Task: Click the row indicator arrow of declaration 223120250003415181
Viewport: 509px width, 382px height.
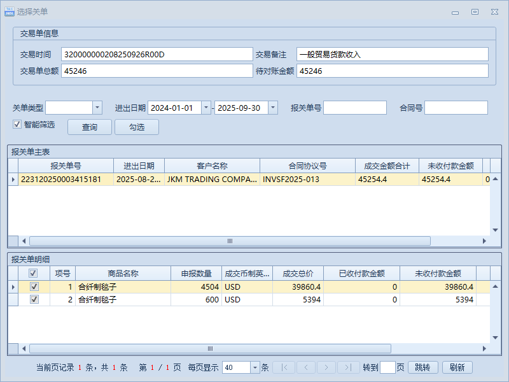Action: pos(13,180)
